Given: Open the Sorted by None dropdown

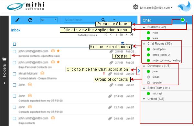Looking at the screenshot, I should 87,35.
